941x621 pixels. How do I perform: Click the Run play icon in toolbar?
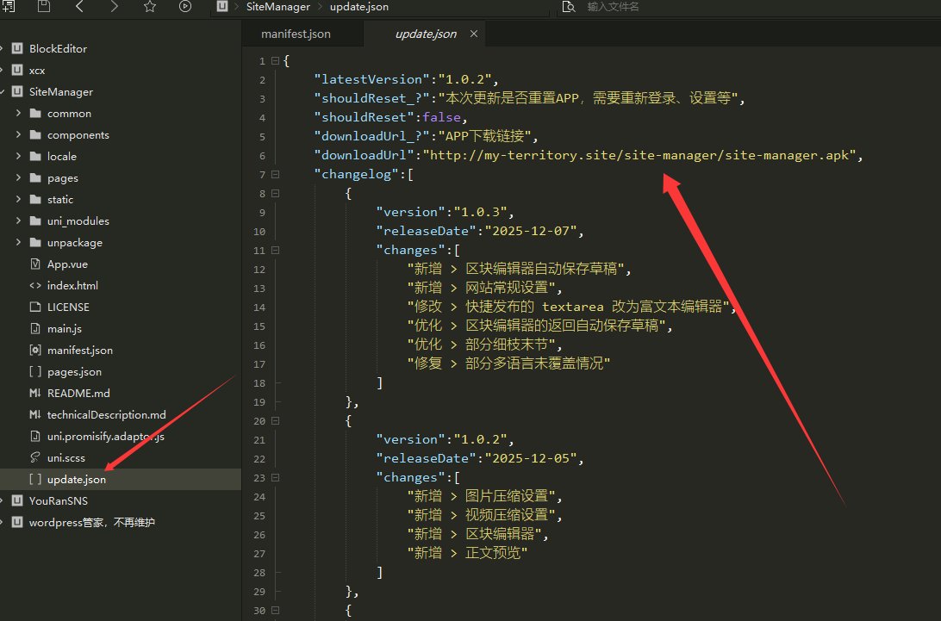click(185, 7)
